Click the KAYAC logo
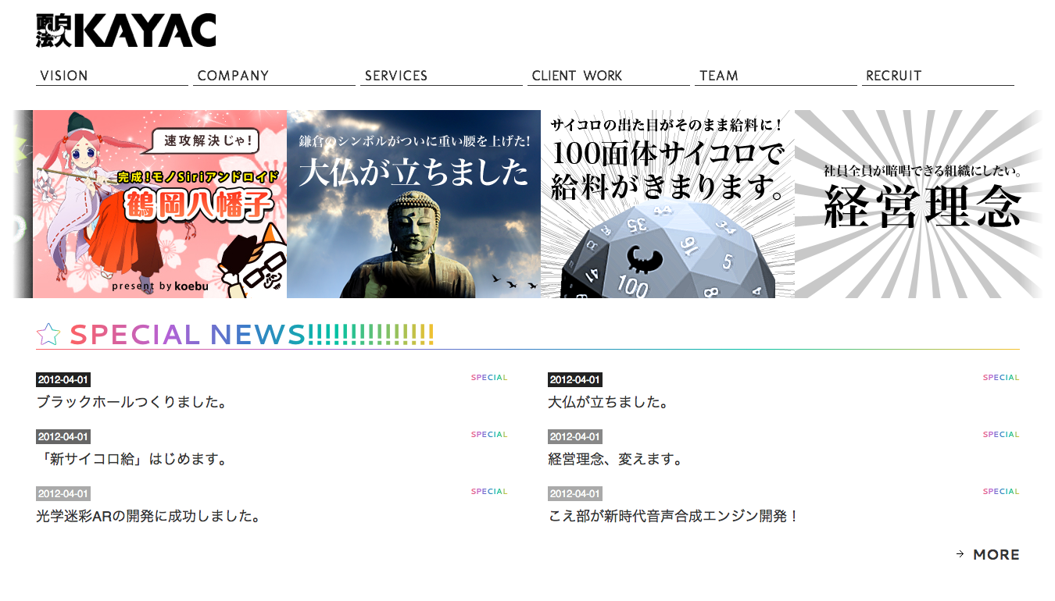 coord(126,30)
